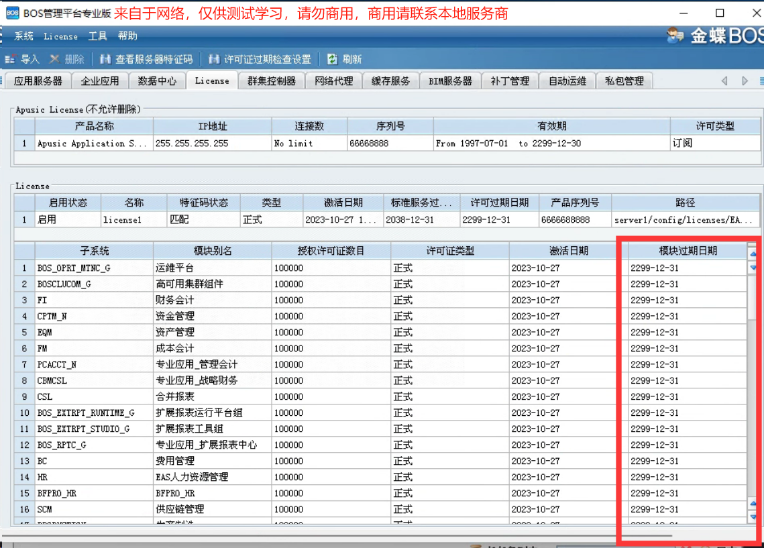Switch to the 网络代理 tab
764x548 pixels.
334,81
